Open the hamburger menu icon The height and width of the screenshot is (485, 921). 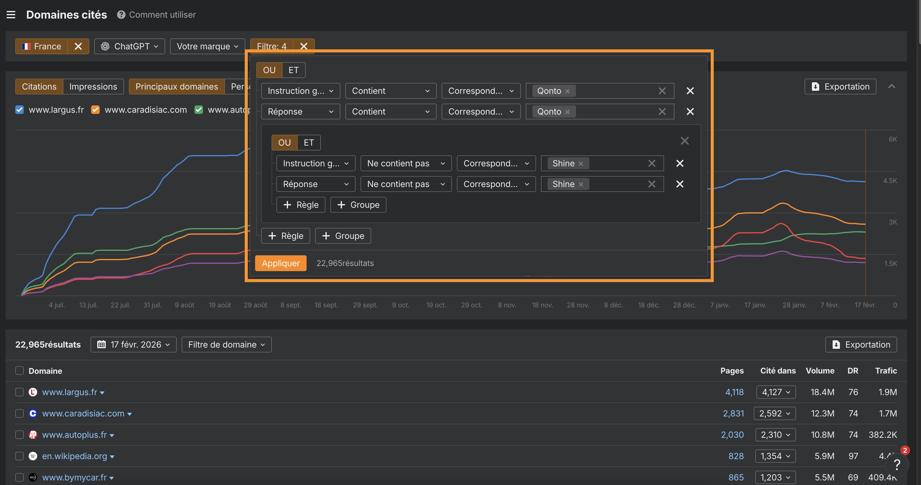pyautogui.click(x=11, y=15)
